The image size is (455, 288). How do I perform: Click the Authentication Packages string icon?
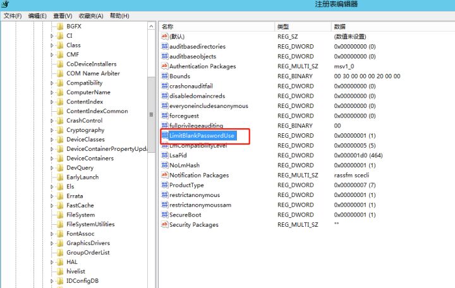click(164, 66)
